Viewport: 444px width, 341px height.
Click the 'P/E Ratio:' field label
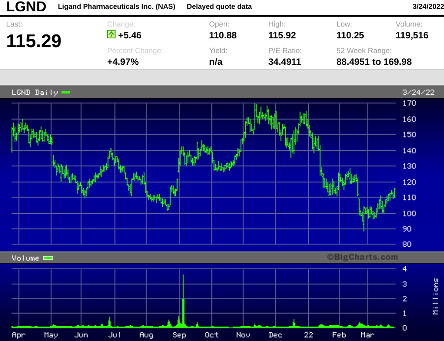click(285, 51)
